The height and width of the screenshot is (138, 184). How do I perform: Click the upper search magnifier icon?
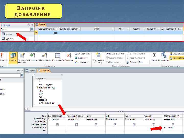pos(32,29)
